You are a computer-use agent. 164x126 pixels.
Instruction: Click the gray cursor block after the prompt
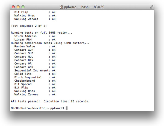click(66, 108)
